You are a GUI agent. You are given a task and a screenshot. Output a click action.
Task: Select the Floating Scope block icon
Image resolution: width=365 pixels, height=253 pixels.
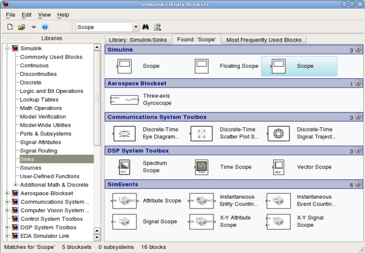202,66
